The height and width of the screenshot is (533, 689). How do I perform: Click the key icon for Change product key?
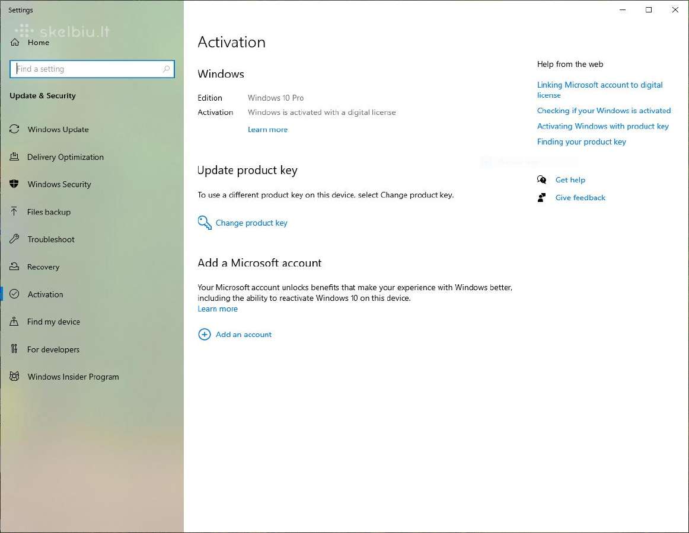[x=205, y=223]
